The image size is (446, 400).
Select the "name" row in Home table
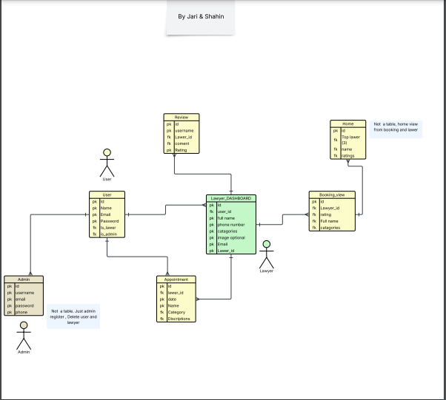[x=348, y=149]
